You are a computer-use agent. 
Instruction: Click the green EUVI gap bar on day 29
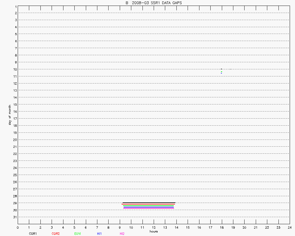148,206
